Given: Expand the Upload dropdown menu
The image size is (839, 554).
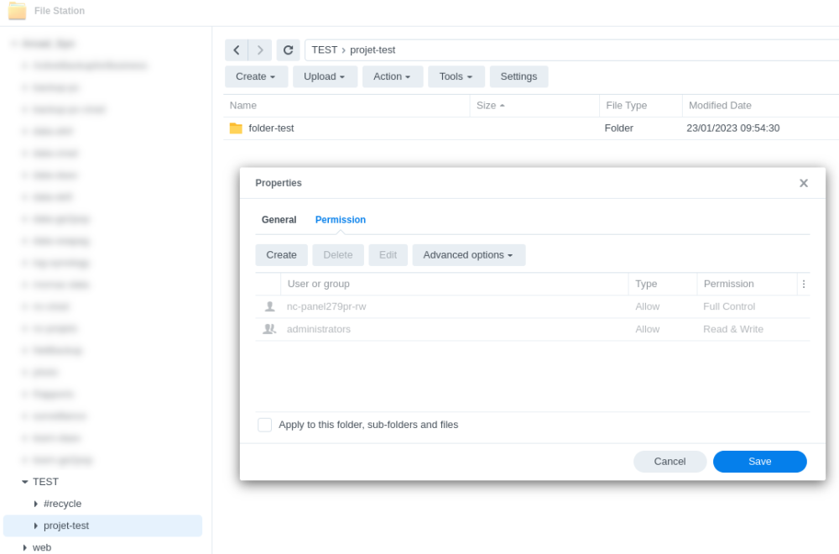Looking at the screenshot, I should tap(325, 76).
